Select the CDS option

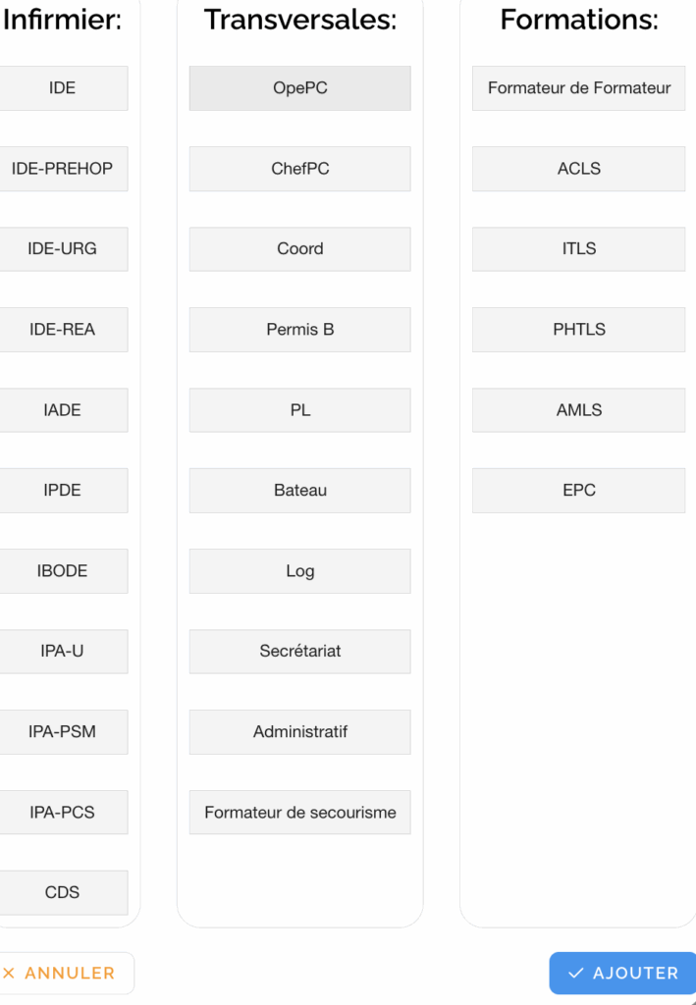[63, 893]
